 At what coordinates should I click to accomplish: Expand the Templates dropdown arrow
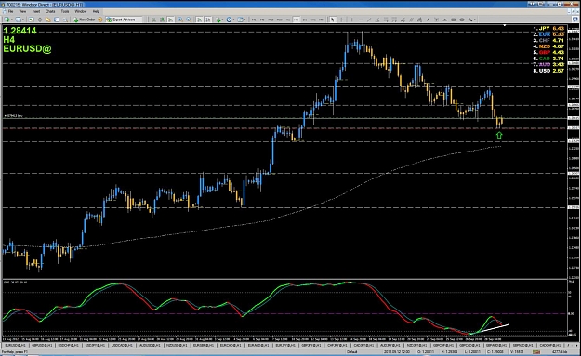point(244,20)
